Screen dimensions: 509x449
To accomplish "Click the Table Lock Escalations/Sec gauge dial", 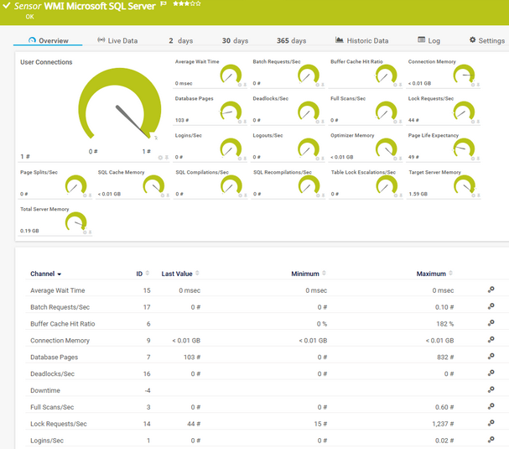I will pos(387,185).
